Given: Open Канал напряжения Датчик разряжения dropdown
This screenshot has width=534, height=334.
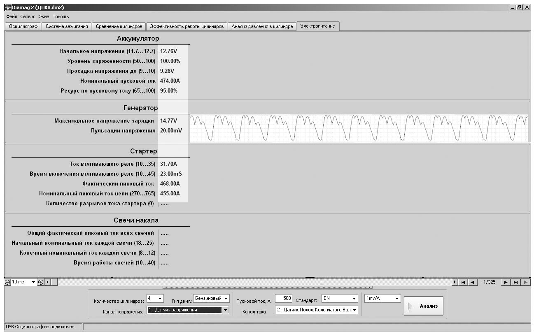Looking at the screenshot, I should [225, 310].
